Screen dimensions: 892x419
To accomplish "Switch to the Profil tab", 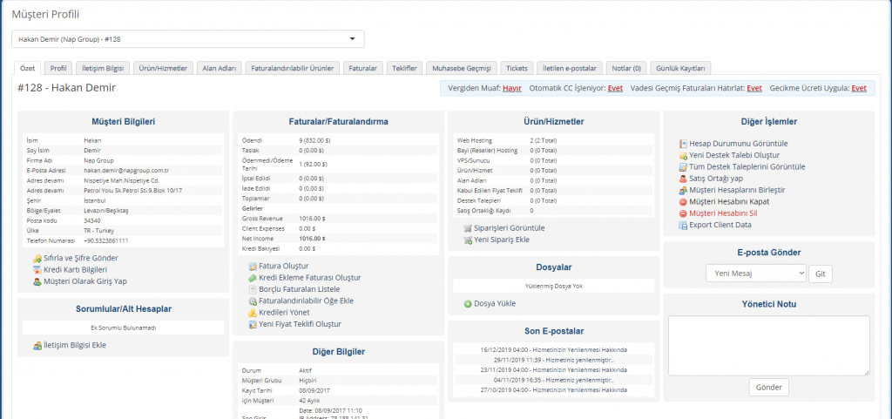I will [x=58, y=68].
